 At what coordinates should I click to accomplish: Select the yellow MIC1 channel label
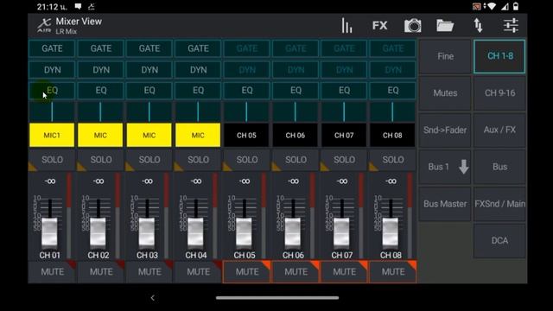(52, 135)
